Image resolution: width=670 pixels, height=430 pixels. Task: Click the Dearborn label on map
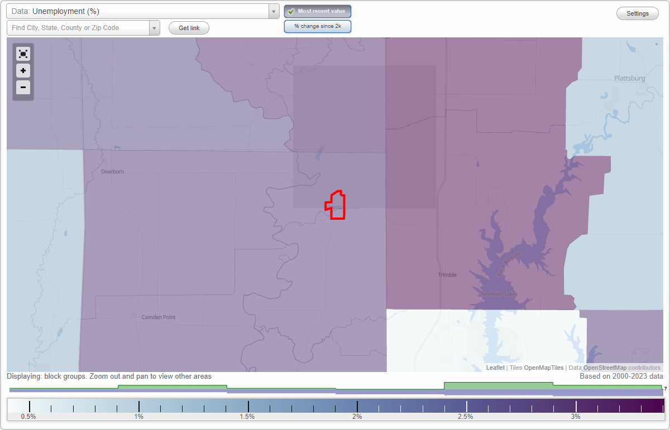[x=112, y=172]
